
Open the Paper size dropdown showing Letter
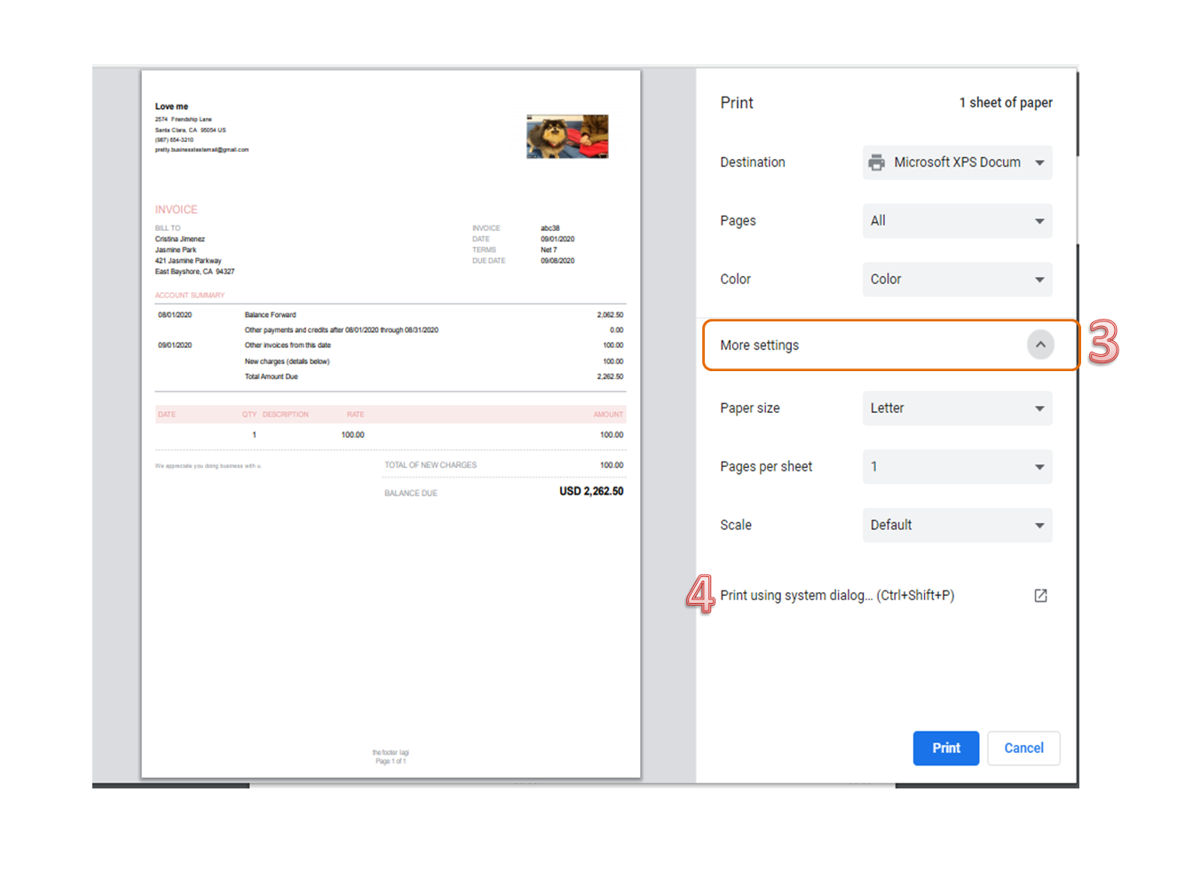click(x=957, y=408)
